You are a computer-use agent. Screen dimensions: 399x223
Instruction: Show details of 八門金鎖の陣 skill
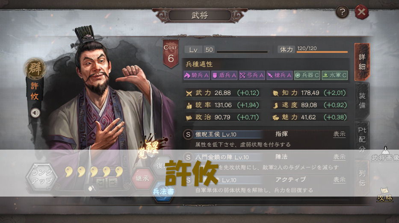point(339,157)
